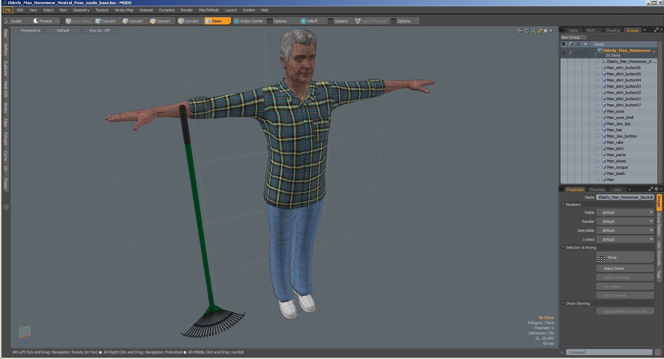The height and width of the screenshot is (359, 664).
Task: Add a new properties tab with plus
Action: [x=629, y=190]
